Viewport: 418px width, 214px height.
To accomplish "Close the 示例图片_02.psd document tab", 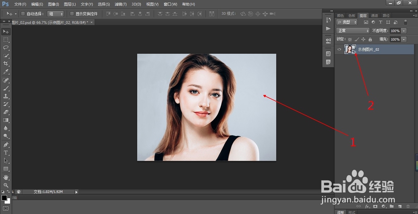I will pos(91,22).
